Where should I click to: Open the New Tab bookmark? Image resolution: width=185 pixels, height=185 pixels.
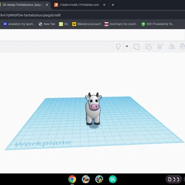pos(47,24)
